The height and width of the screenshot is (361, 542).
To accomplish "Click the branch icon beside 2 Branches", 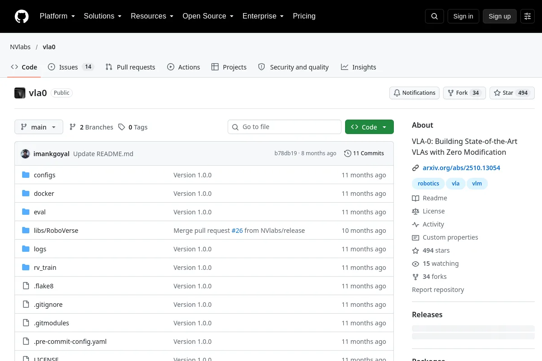I will point(73,127).
